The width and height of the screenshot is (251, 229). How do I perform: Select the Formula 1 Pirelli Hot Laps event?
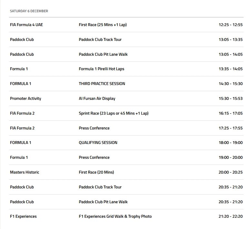(101, 69)
